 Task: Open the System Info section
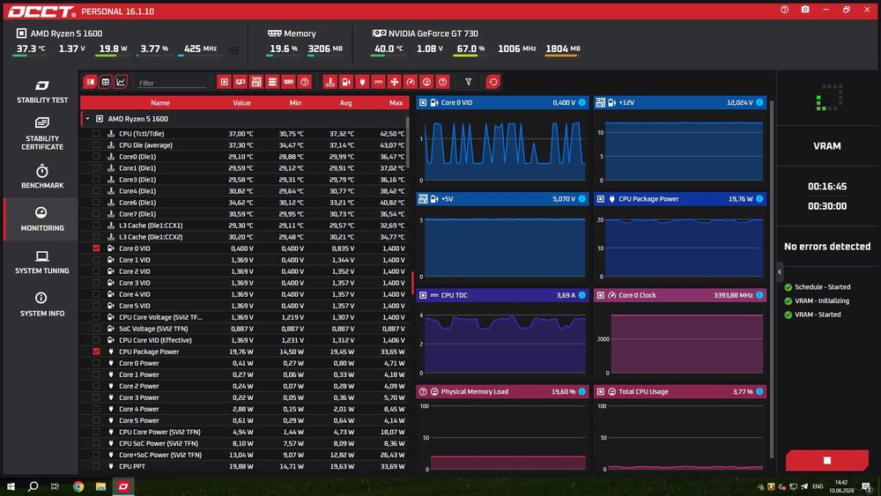(42, 305)
